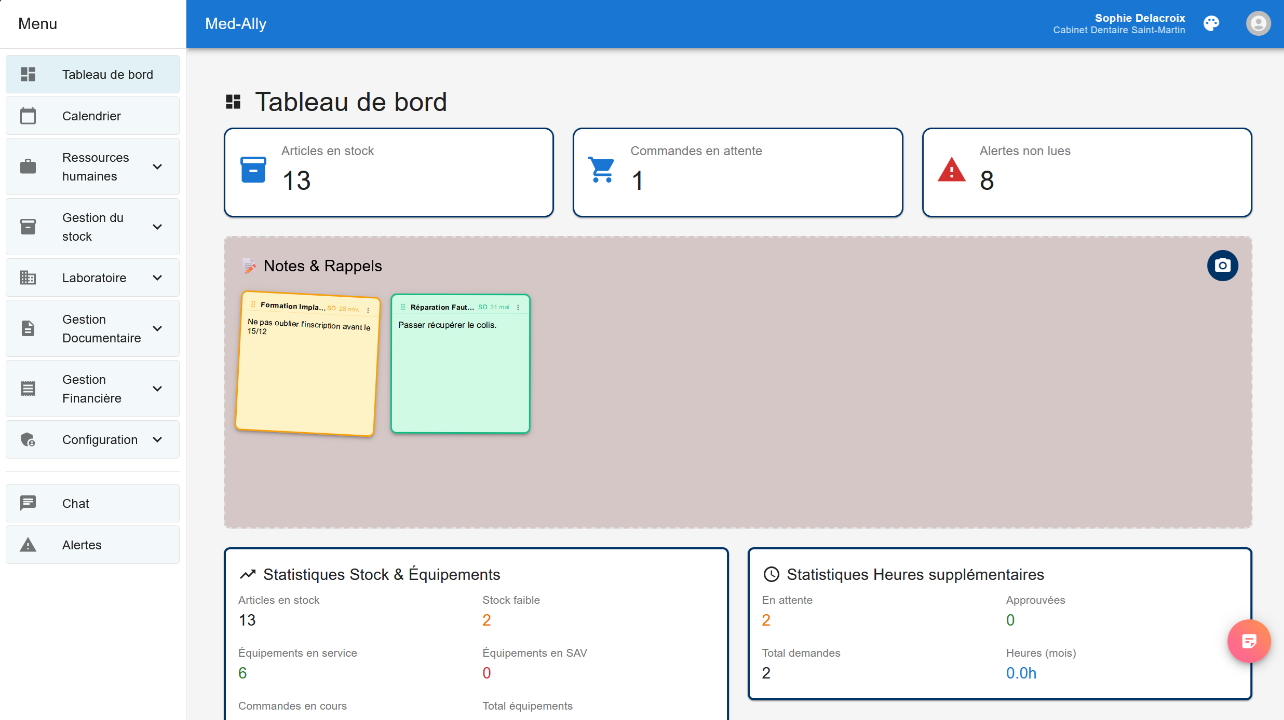Click the Menu sidebar heading
This screenshot has width=1284, height=720.
[37, 24]
